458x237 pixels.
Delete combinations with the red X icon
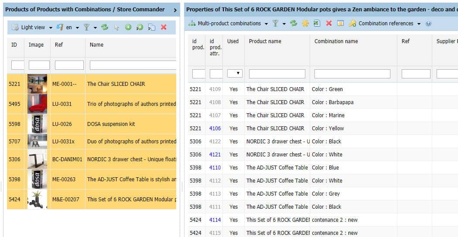(329, 24)
